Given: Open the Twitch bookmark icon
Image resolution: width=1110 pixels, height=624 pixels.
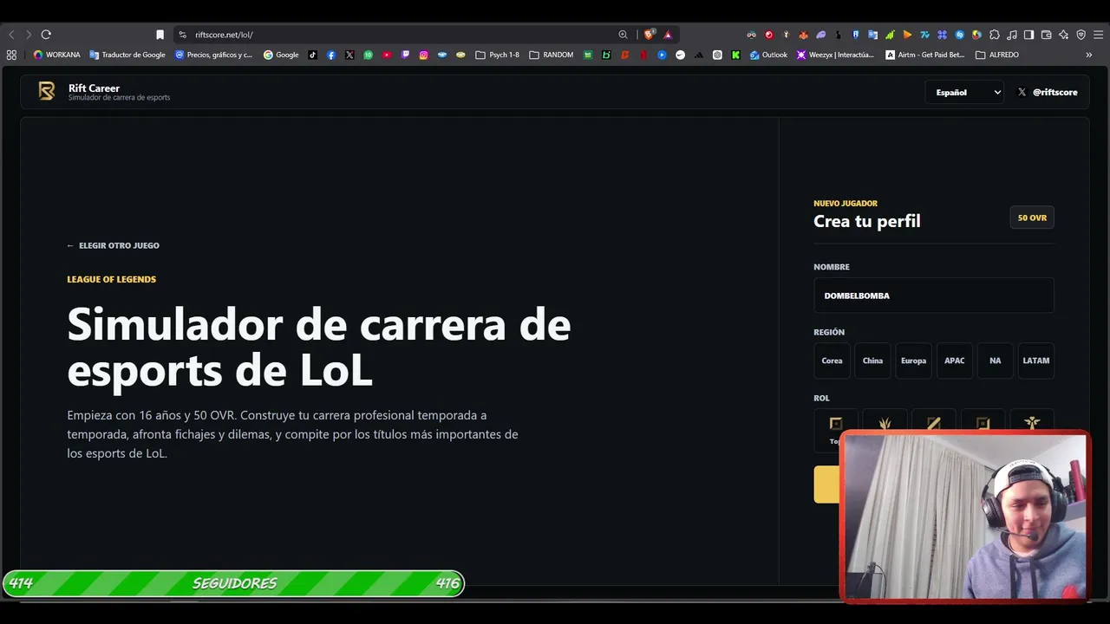Looking at the screenshot, I should [405, 55].
